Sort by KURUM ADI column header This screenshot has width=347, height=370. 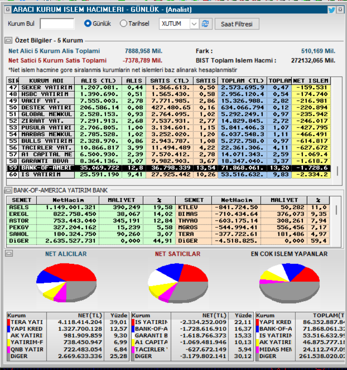coord(46,81)
